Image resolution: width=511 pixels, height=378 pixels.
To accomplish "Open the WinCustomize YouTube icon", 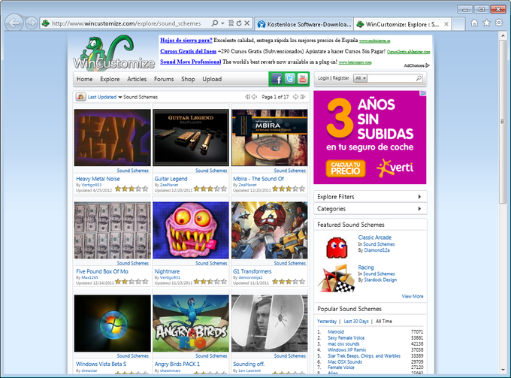I will pyautogui.click(x=302, y=79).
